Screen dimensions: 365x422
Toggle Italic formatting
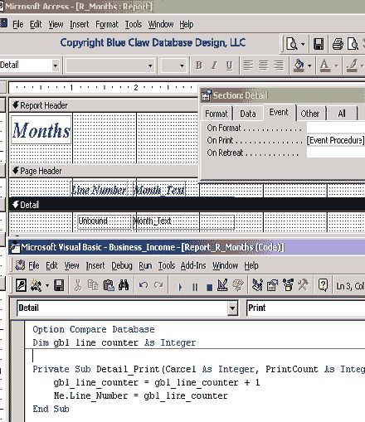[214, 65]
